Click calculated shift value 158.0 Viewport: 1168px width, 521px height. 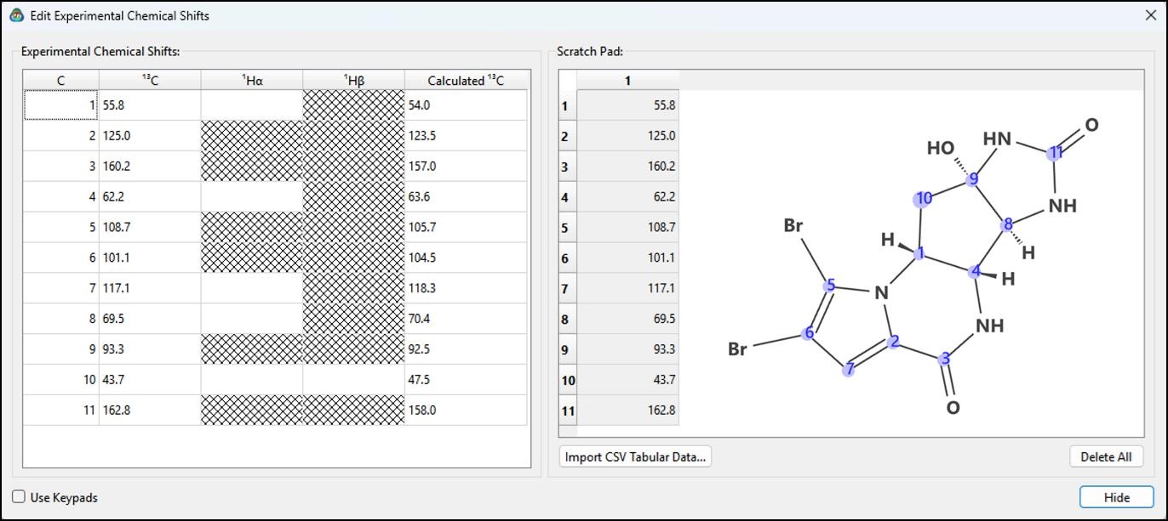point(466,410)
